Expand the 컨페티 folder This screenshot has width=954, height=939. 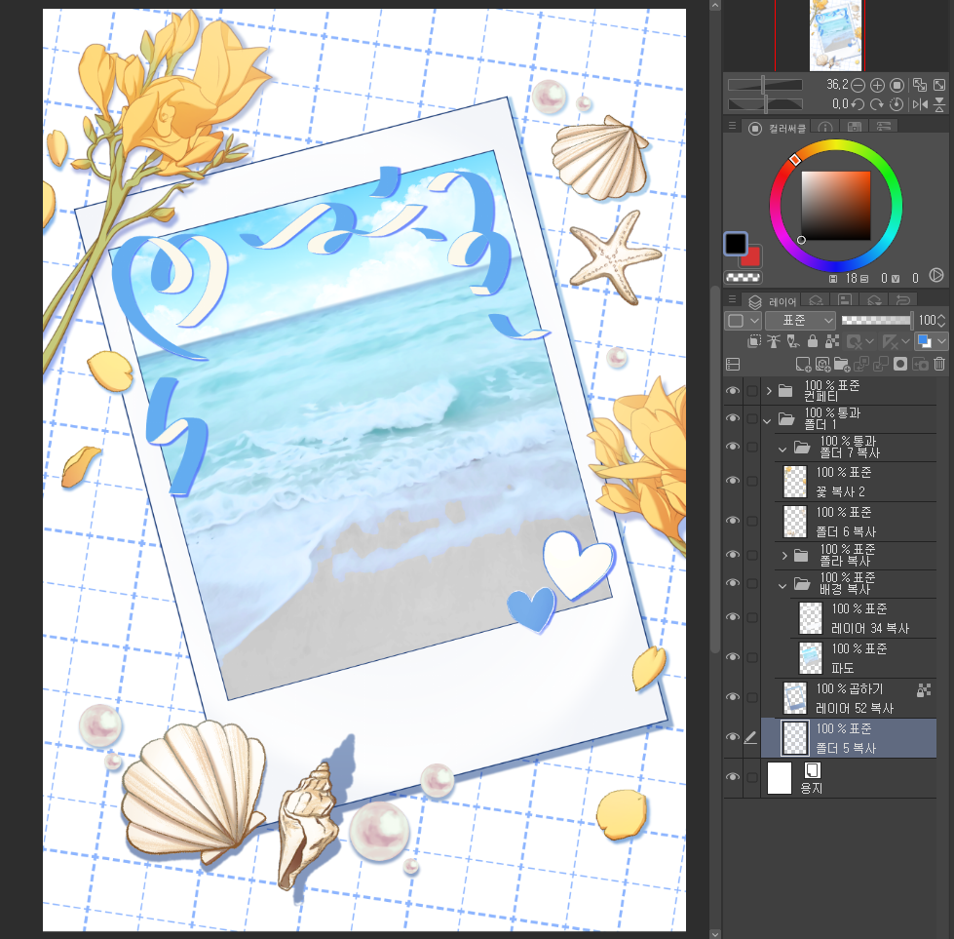pos(769,391)
